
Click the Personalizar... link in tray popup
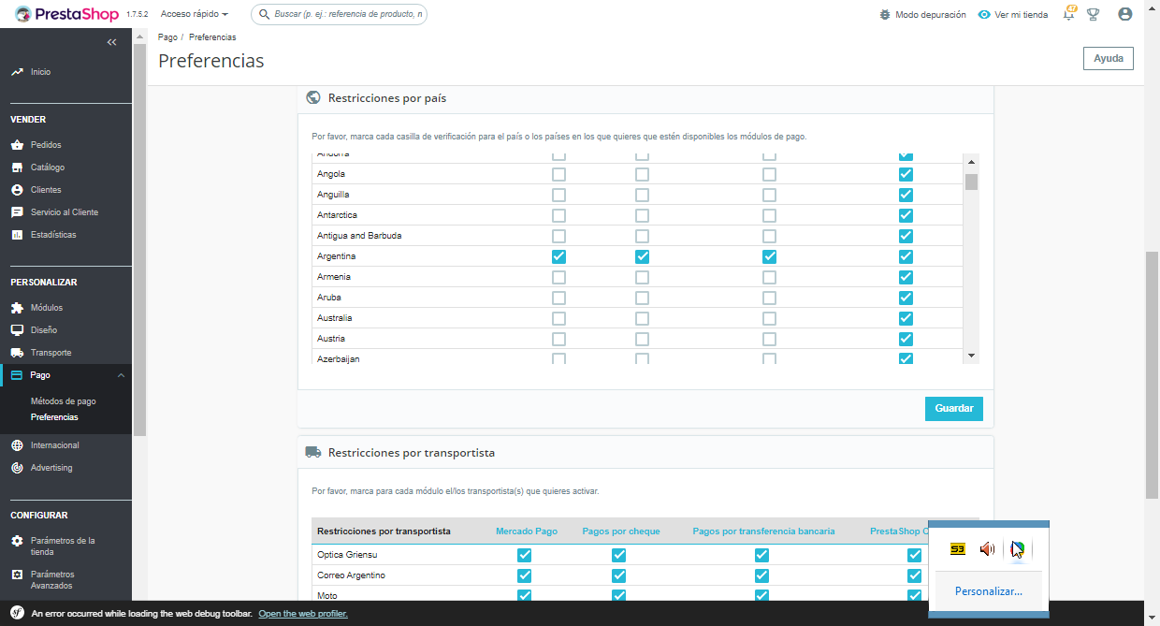pyautogui.click(x=989, y=591)
